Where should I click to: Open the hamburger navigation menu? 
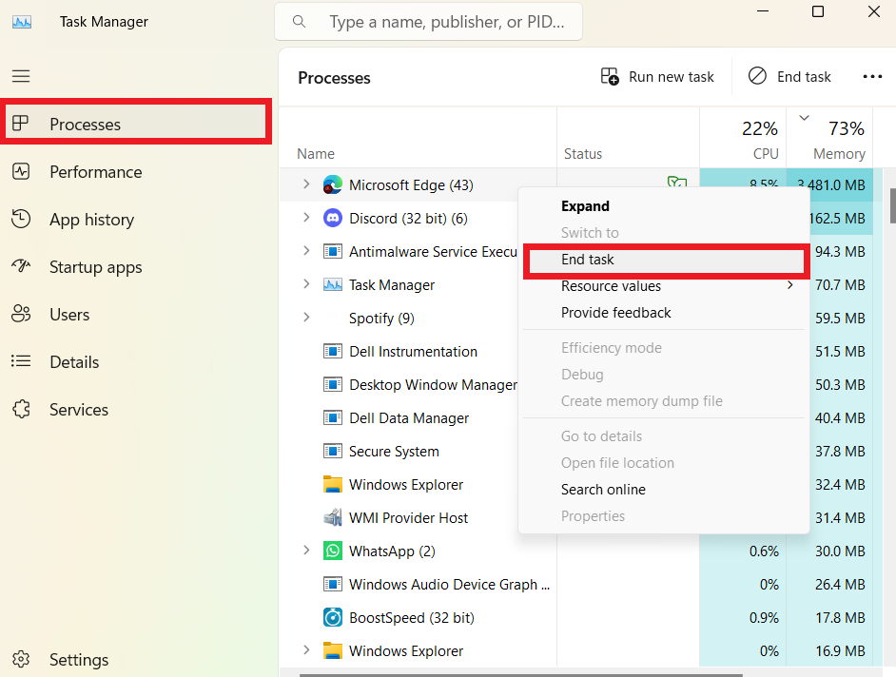21,76
